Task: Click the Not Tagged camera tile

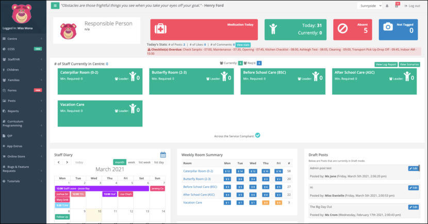Action: tap(398, 29)
